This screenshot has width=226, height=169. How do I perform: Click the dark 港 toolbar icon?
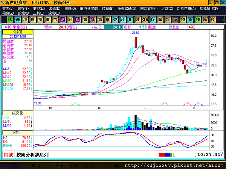175,20
